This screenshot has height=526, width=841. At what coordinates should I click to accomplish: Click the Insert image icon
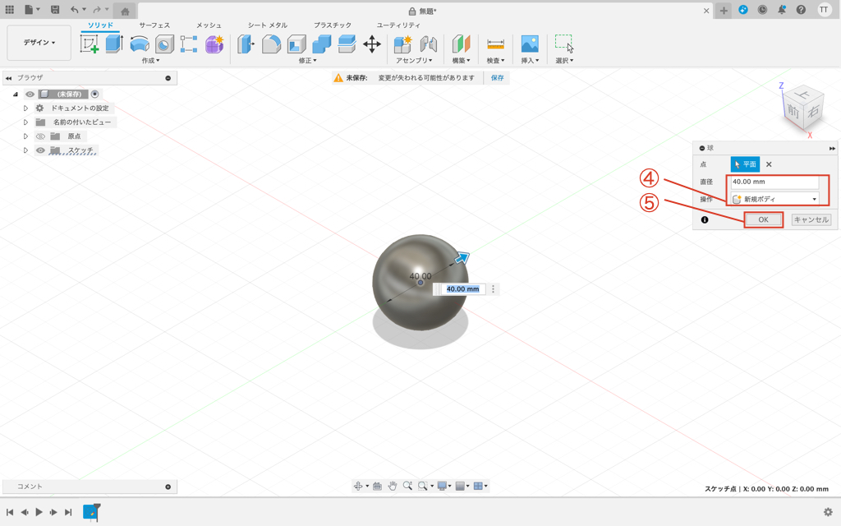pyautogui.click(x=530, y=44)
